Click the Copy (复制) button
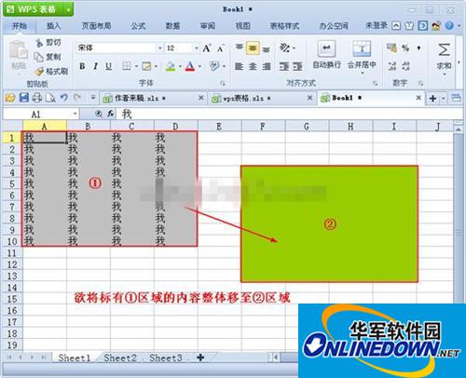Screen dimensions: 466x378 click(48, 57)
